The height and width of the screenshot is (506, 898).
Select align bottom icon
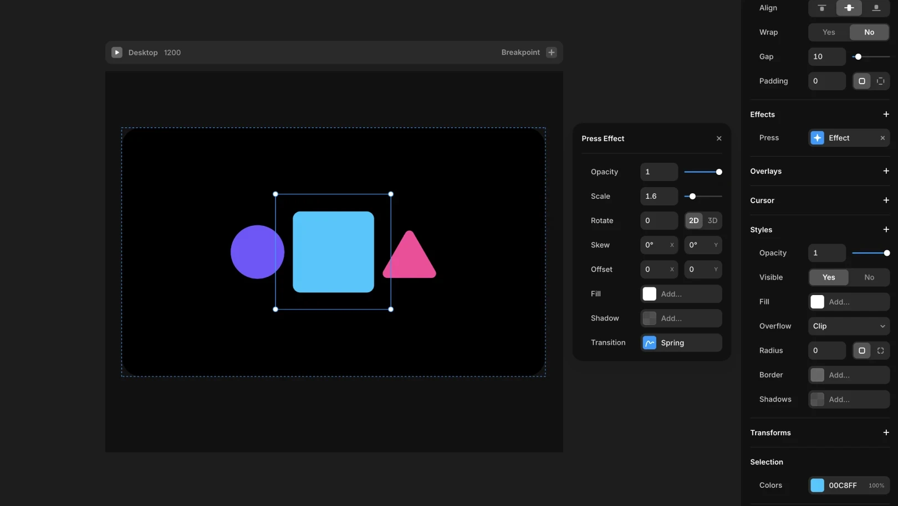[x=876, y=8]
